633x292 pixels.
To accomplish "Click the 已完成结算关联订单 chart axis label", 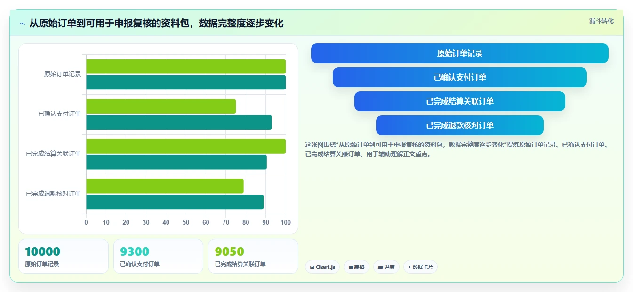I will 54,154.
